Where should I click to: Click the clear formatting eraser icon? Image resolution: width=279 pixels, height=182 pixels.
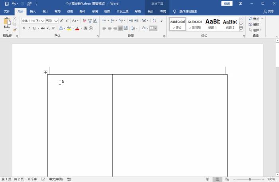(84, 20)
